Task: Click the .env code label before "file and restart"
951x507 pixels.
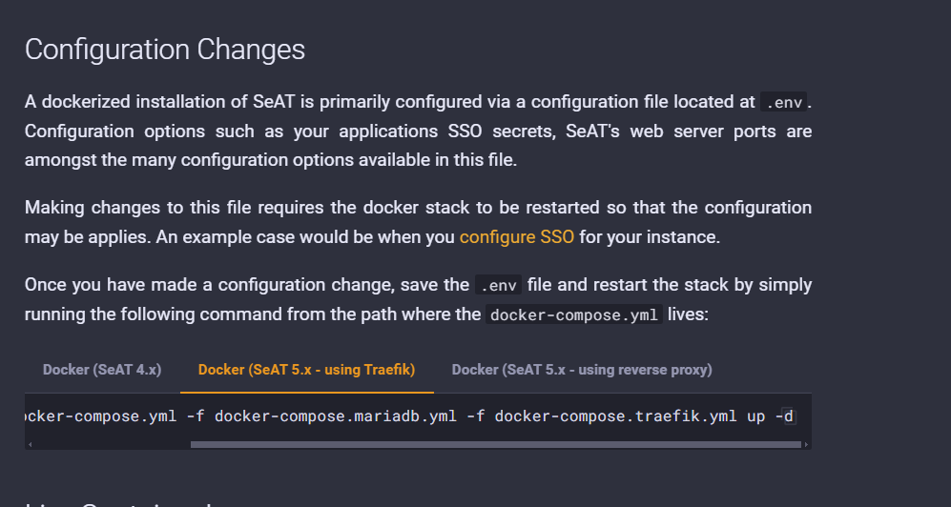Action: point(500,285)
